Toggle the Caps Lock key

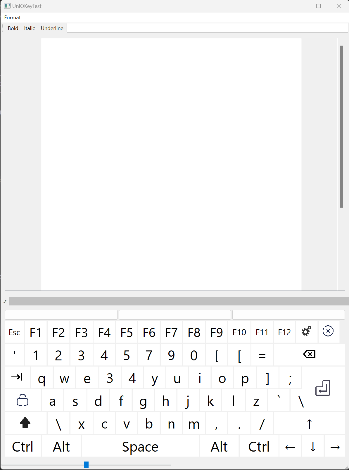(x=23, y=400)
